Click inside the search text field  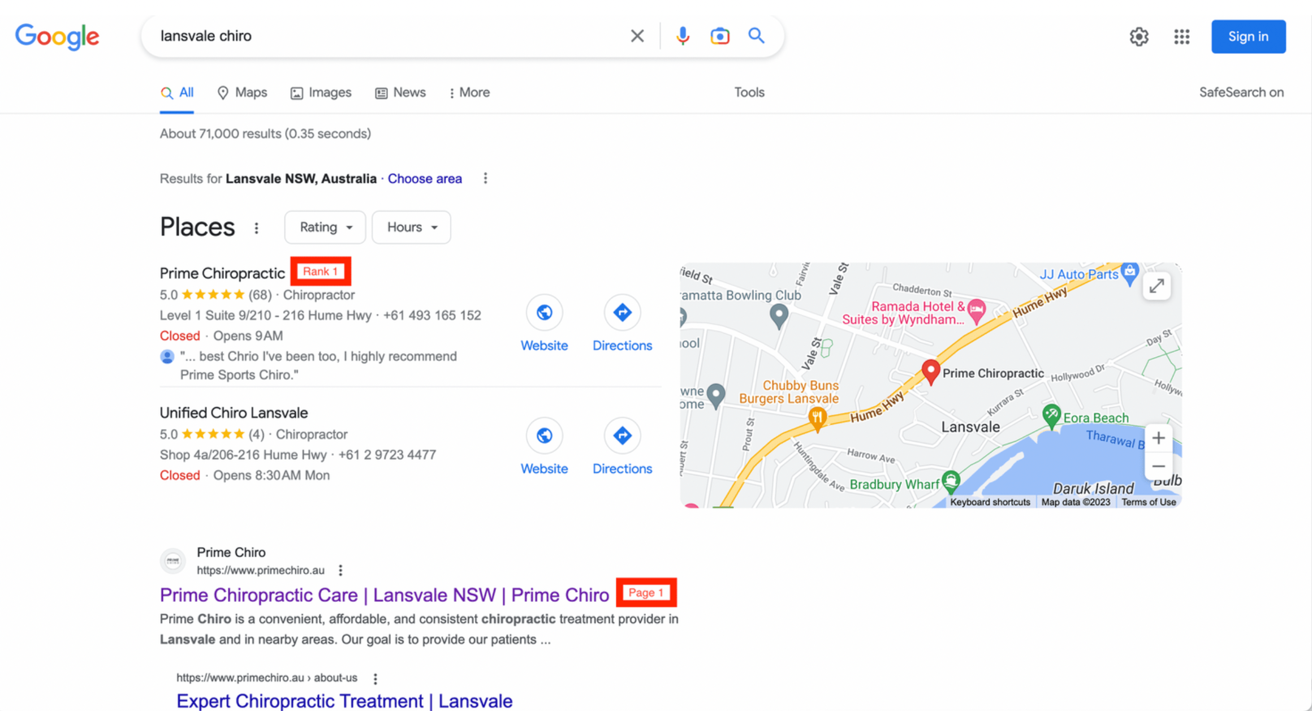(390, 36)
